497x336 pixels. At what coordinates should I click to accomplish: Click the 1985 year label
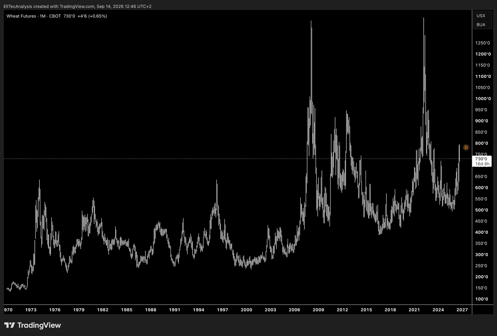pyautogui.click(x=127, y=310)
